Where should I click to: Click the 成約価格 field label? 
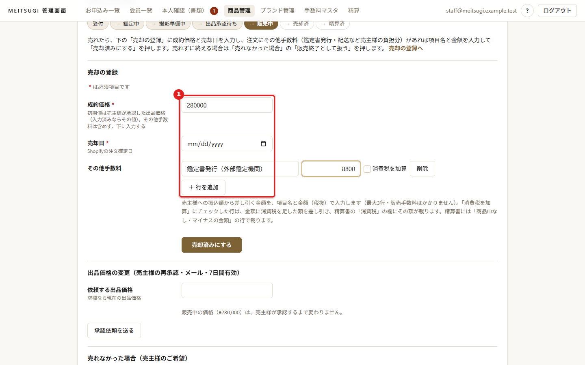point(99,105)
